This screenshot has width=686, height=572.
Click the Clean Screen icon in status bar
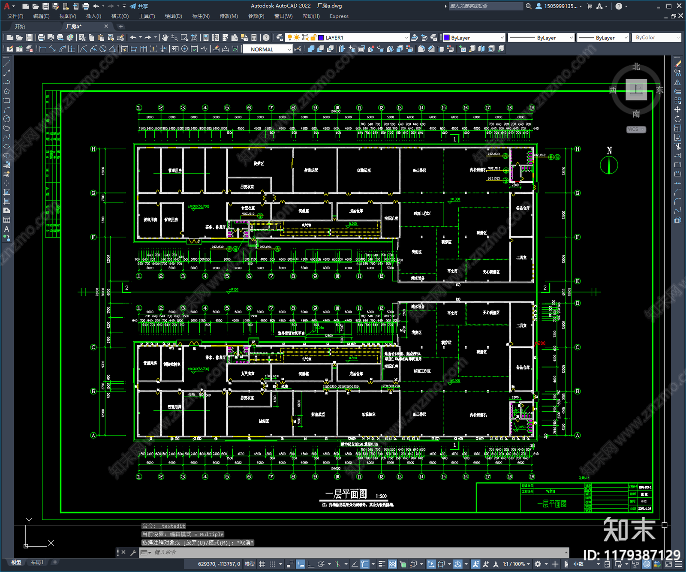pyautogui.click(x=668, y=564)
